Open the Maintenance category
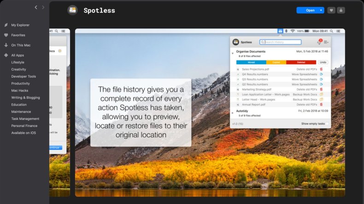 tap(21, 112)
